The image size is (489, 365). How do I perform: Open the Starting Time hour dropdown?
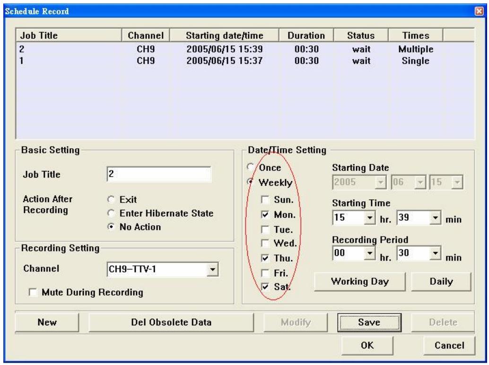point(369,217)
